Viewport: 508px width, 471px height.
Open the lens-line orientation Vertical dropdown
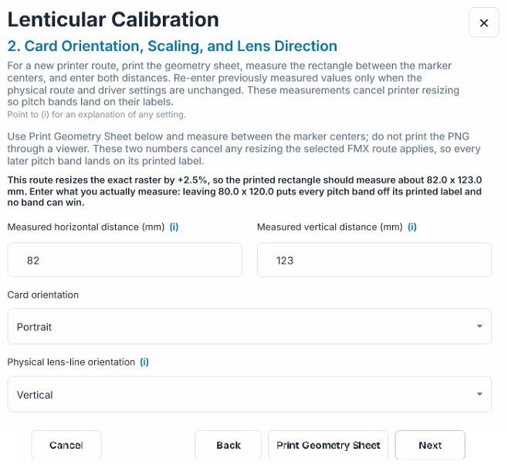point(249,395)
